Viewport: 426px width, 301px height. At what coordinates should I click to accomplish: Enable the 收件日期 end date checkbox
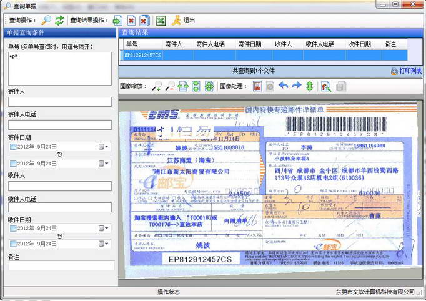(13, 244)
